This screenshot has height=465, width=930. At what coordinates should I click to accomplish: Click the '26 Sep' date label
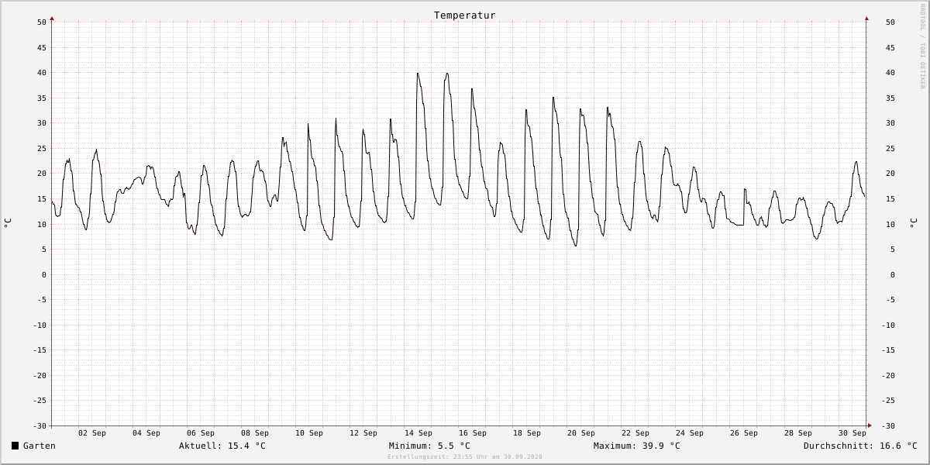click(744, 433)
